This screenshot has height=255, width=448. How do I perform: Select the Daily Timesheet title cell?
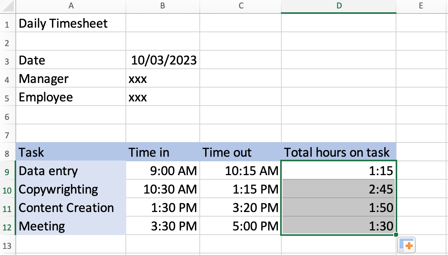[x=71, y=24]
